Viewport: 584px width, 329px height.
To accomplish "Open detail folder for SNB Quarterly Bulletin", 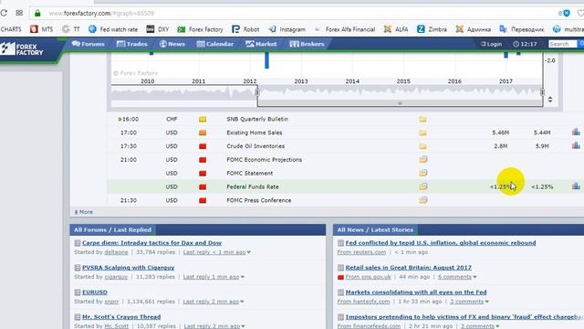I will point(422,120).
